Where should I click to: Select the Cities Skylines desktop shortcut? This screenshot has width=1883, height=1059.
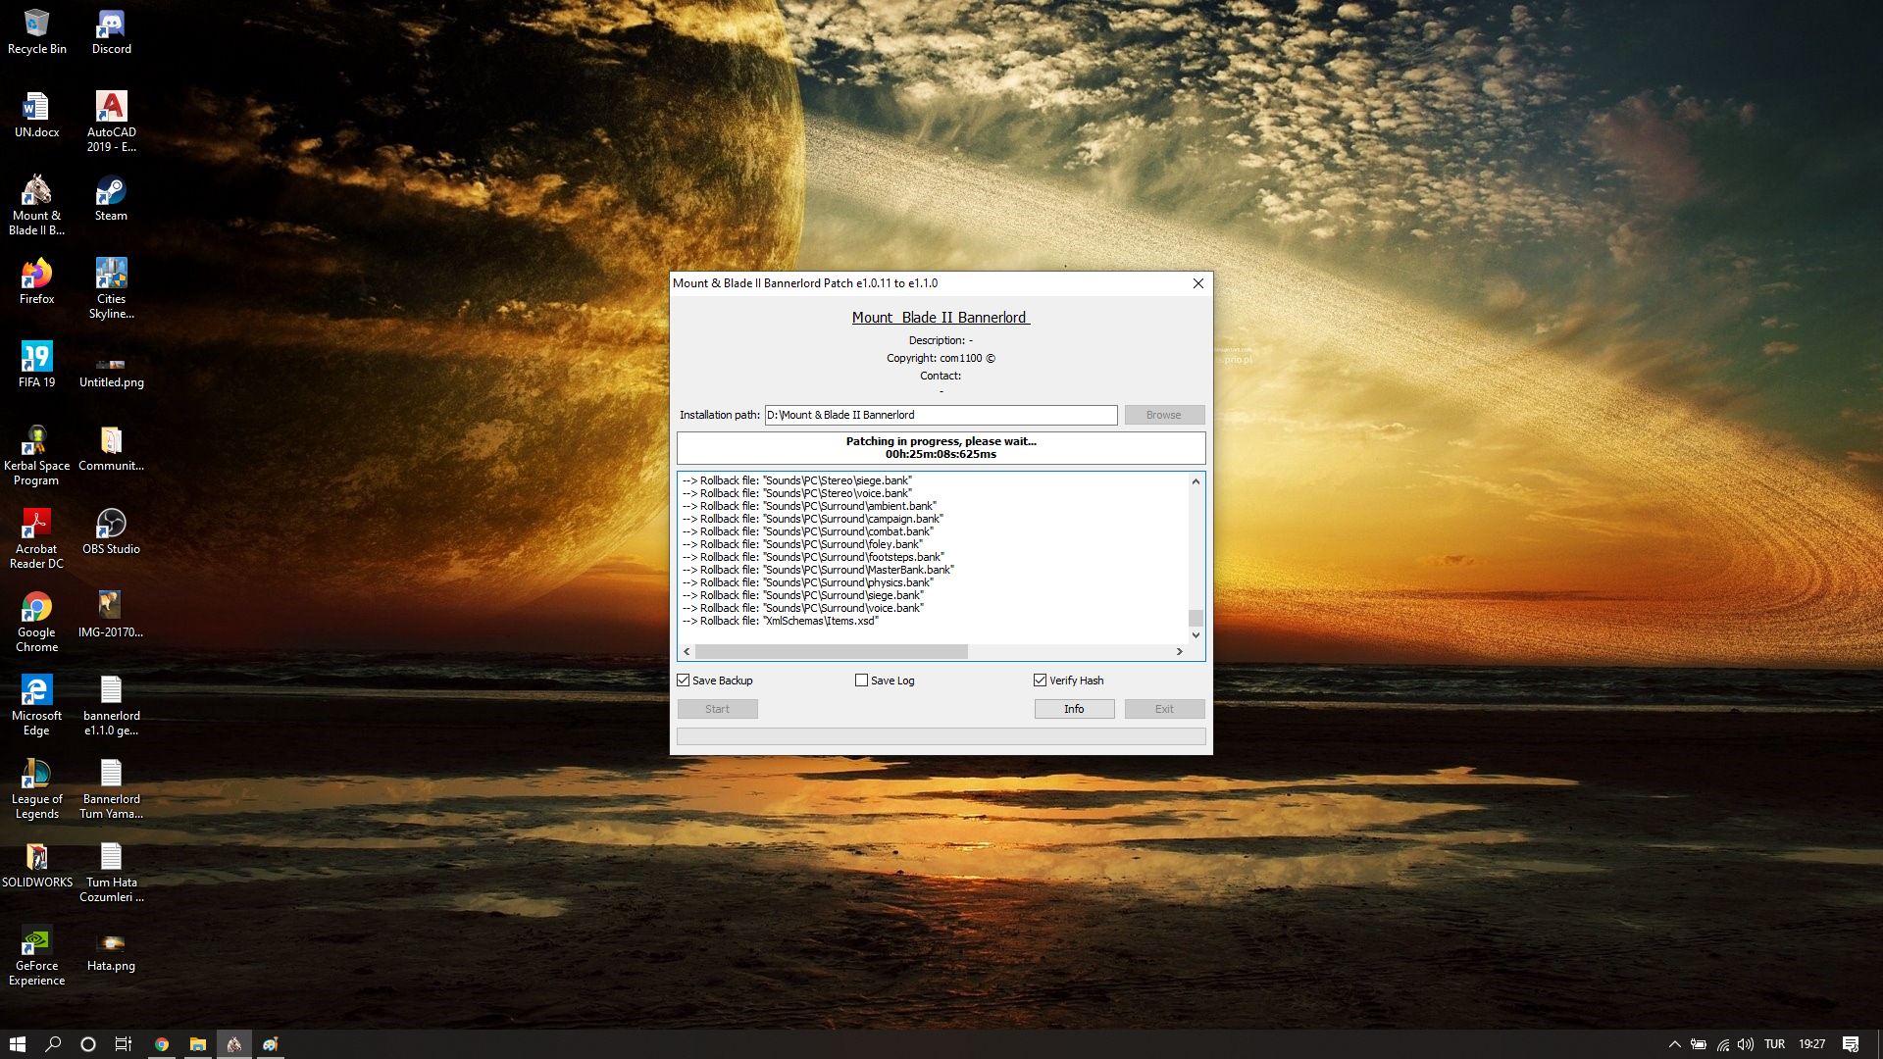point(112,288)
